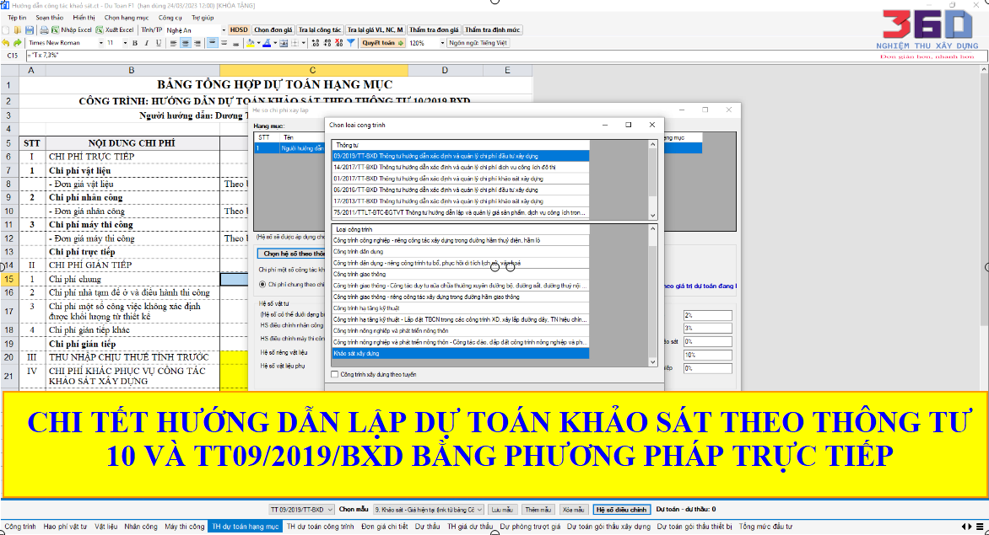This screenshot has width=989, height=535.
Task: Click the fill color bucket icon
Action: point(251,43)
